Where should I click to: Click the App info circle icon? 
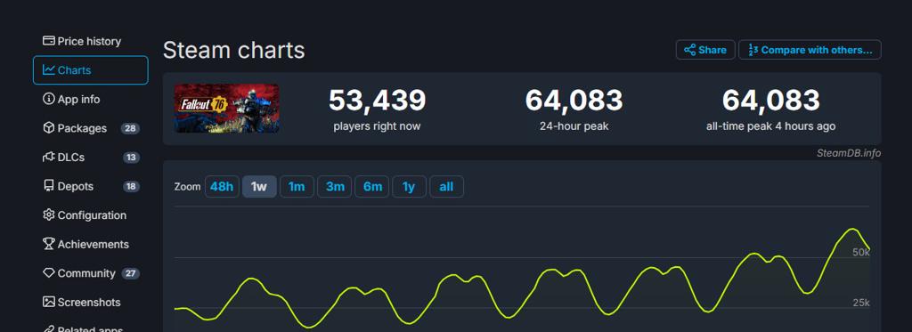tap(49, 99)
